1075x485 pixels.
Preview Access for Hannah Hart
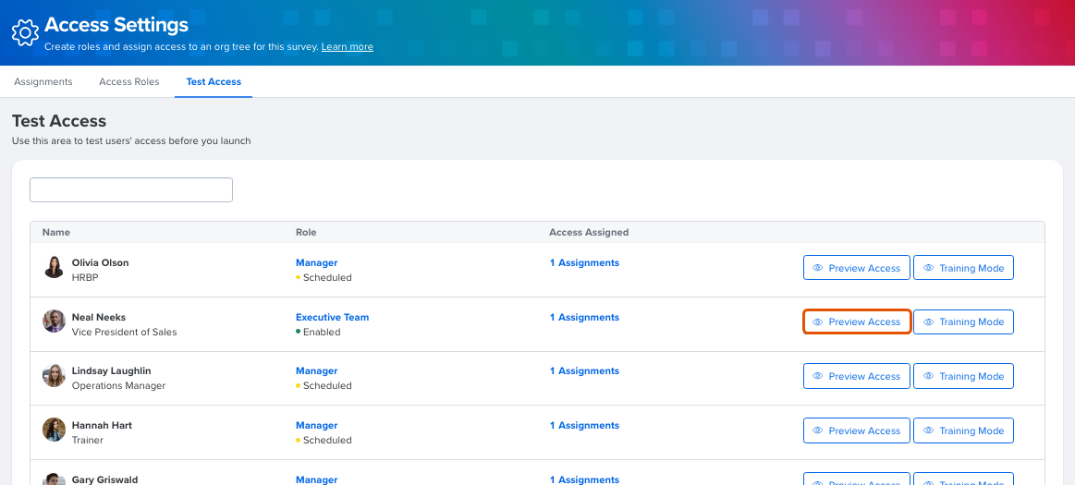coord(856,430)
